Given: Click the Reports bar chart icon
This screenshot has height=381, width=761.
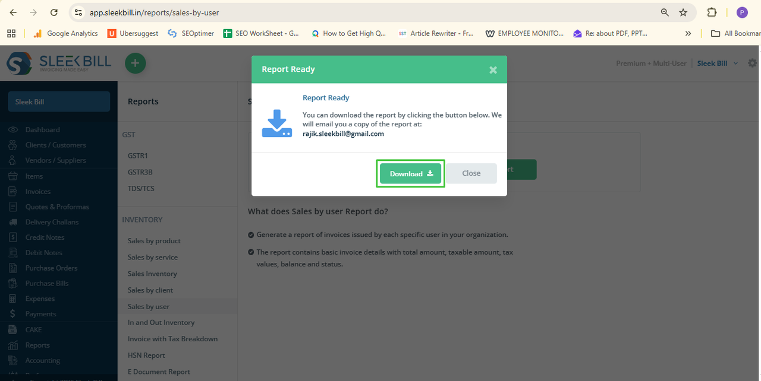Looking at the screenshot, I should [x=13, y=345].
